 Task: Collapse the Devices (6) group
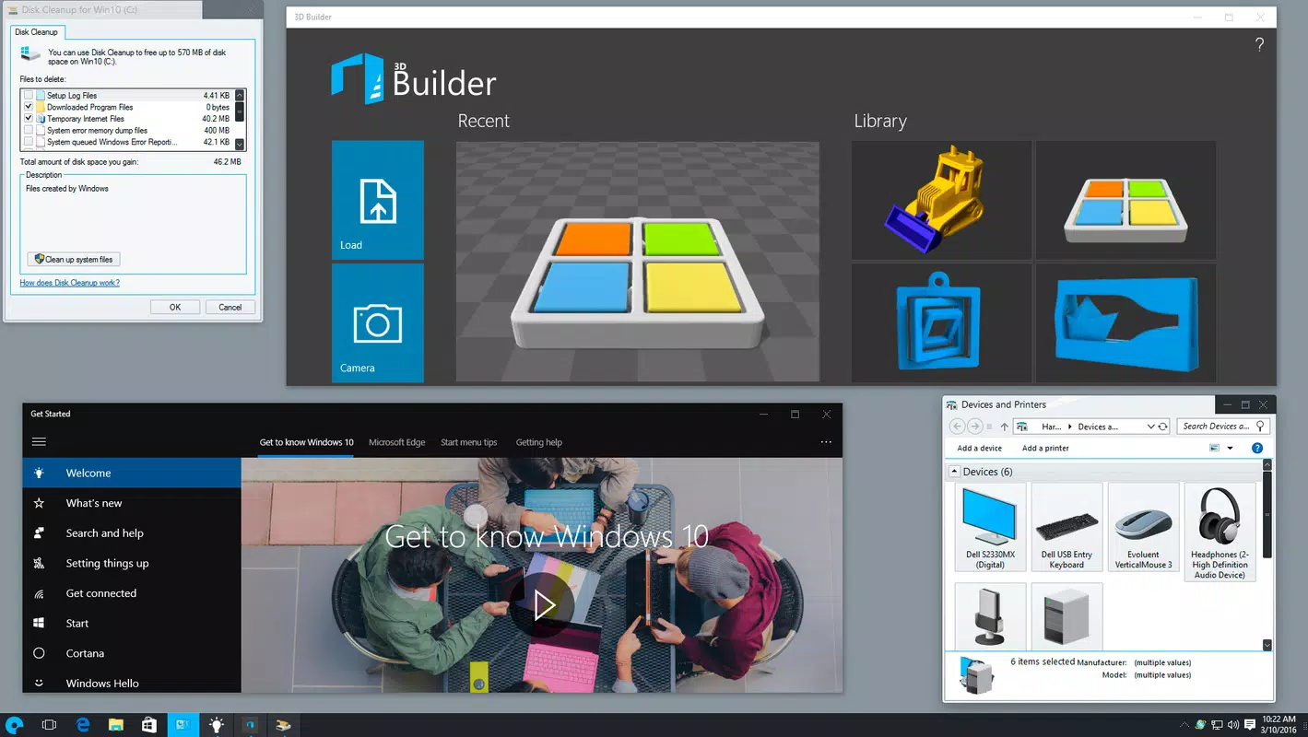tap(954, 472)
